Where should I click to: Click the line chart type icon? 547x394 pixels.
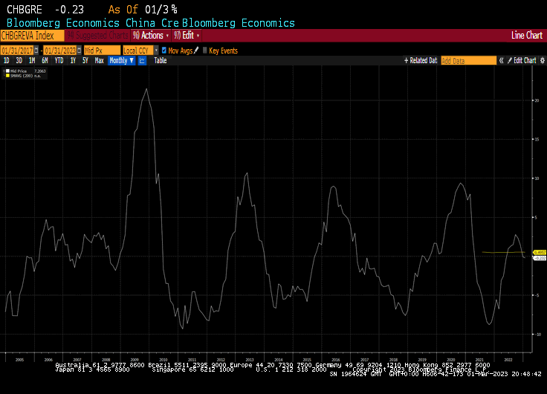coord(142,61)
